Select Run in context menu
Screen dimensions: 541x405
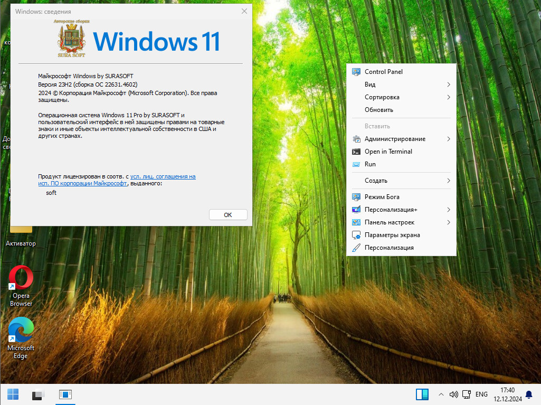click(401, 164)
